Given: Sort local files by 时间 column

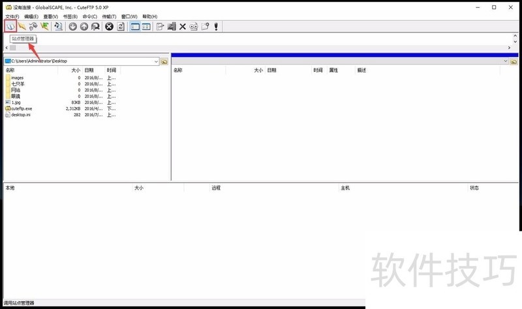Looking at the screenshot, I should click(x=112, y=71).
